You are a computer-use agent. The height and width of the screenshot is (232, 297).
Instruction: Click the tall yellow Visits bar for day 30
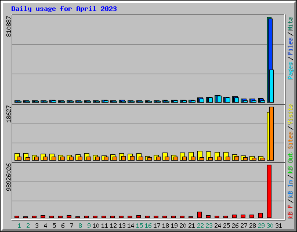tap(268, 136)
